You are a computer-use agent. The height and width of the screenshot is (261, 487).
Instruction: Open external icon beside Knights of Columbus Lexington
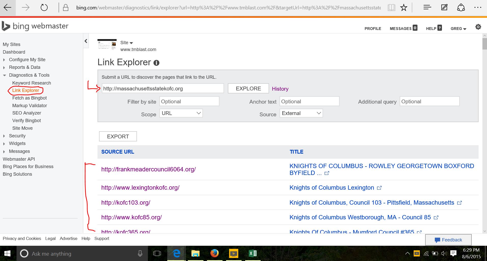click(379, 188)
